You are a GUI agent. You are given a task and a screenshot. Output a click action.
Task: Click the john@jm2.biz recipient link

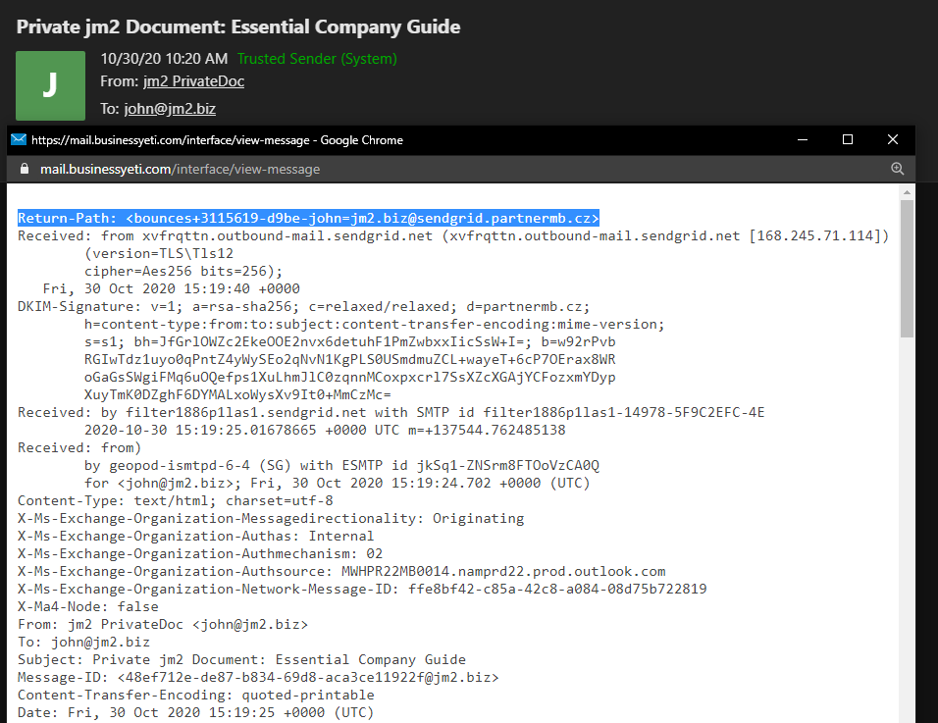[170, 109]
